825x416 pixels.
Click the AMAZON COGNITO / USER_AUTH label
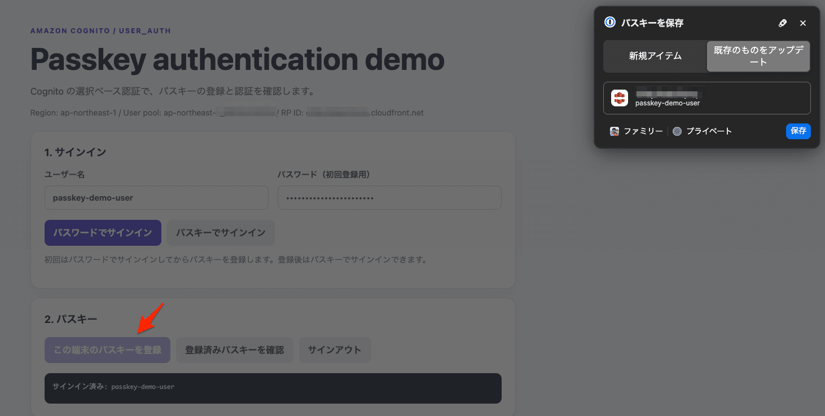100,30
